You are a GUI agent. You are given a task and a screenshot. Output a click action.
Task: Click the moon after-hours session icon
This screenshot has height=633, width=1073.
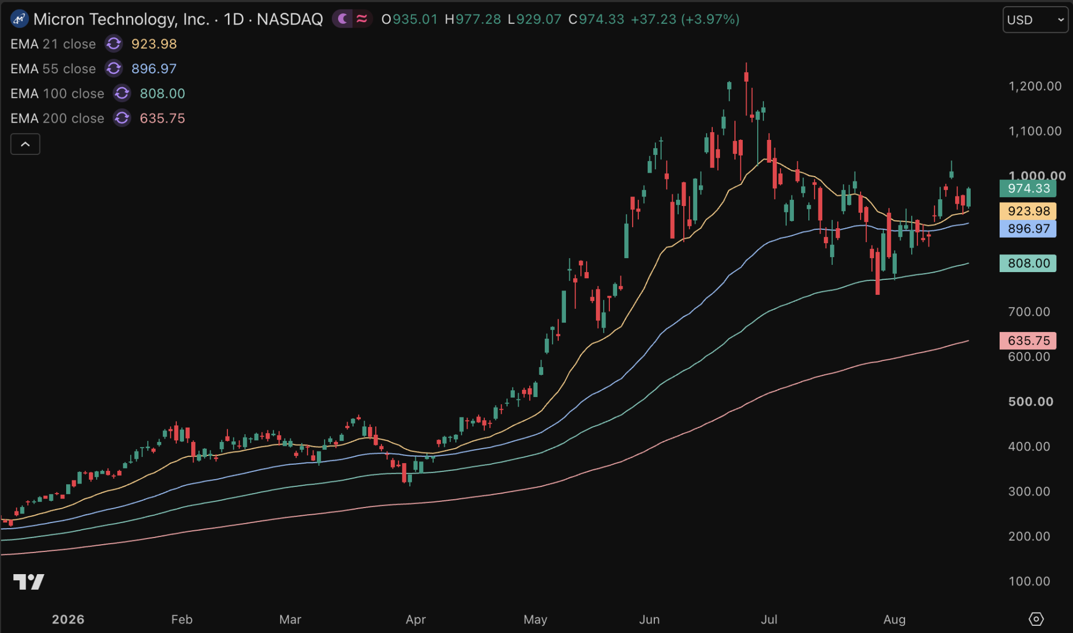[x=343, y=19]
